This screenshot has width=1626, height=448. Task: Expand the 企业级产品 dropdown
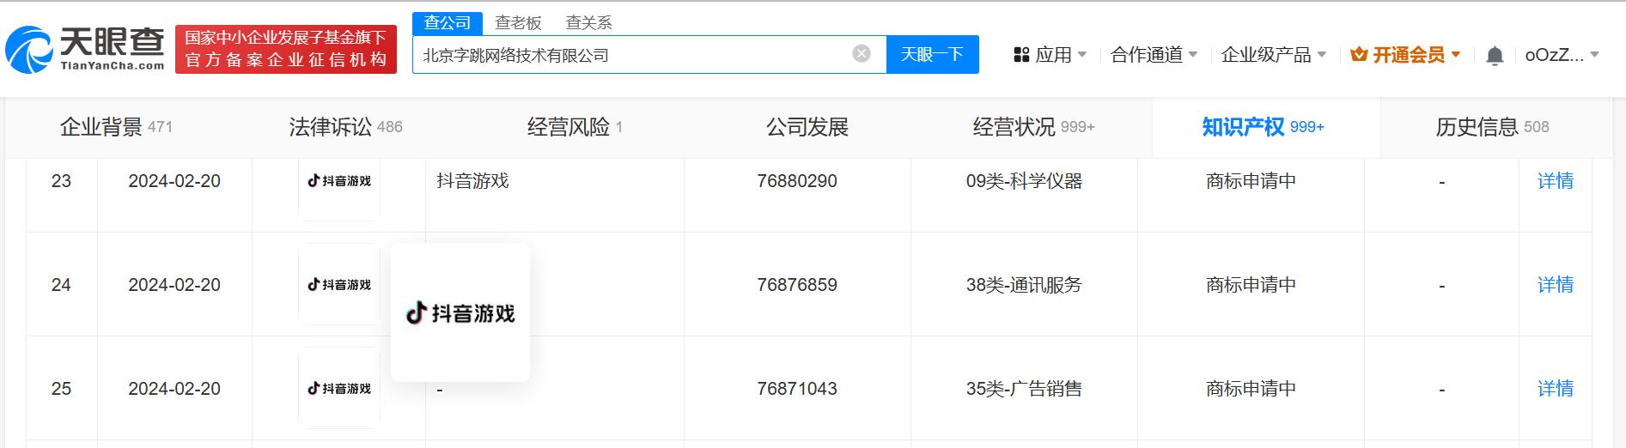[x=1274, y=55]
